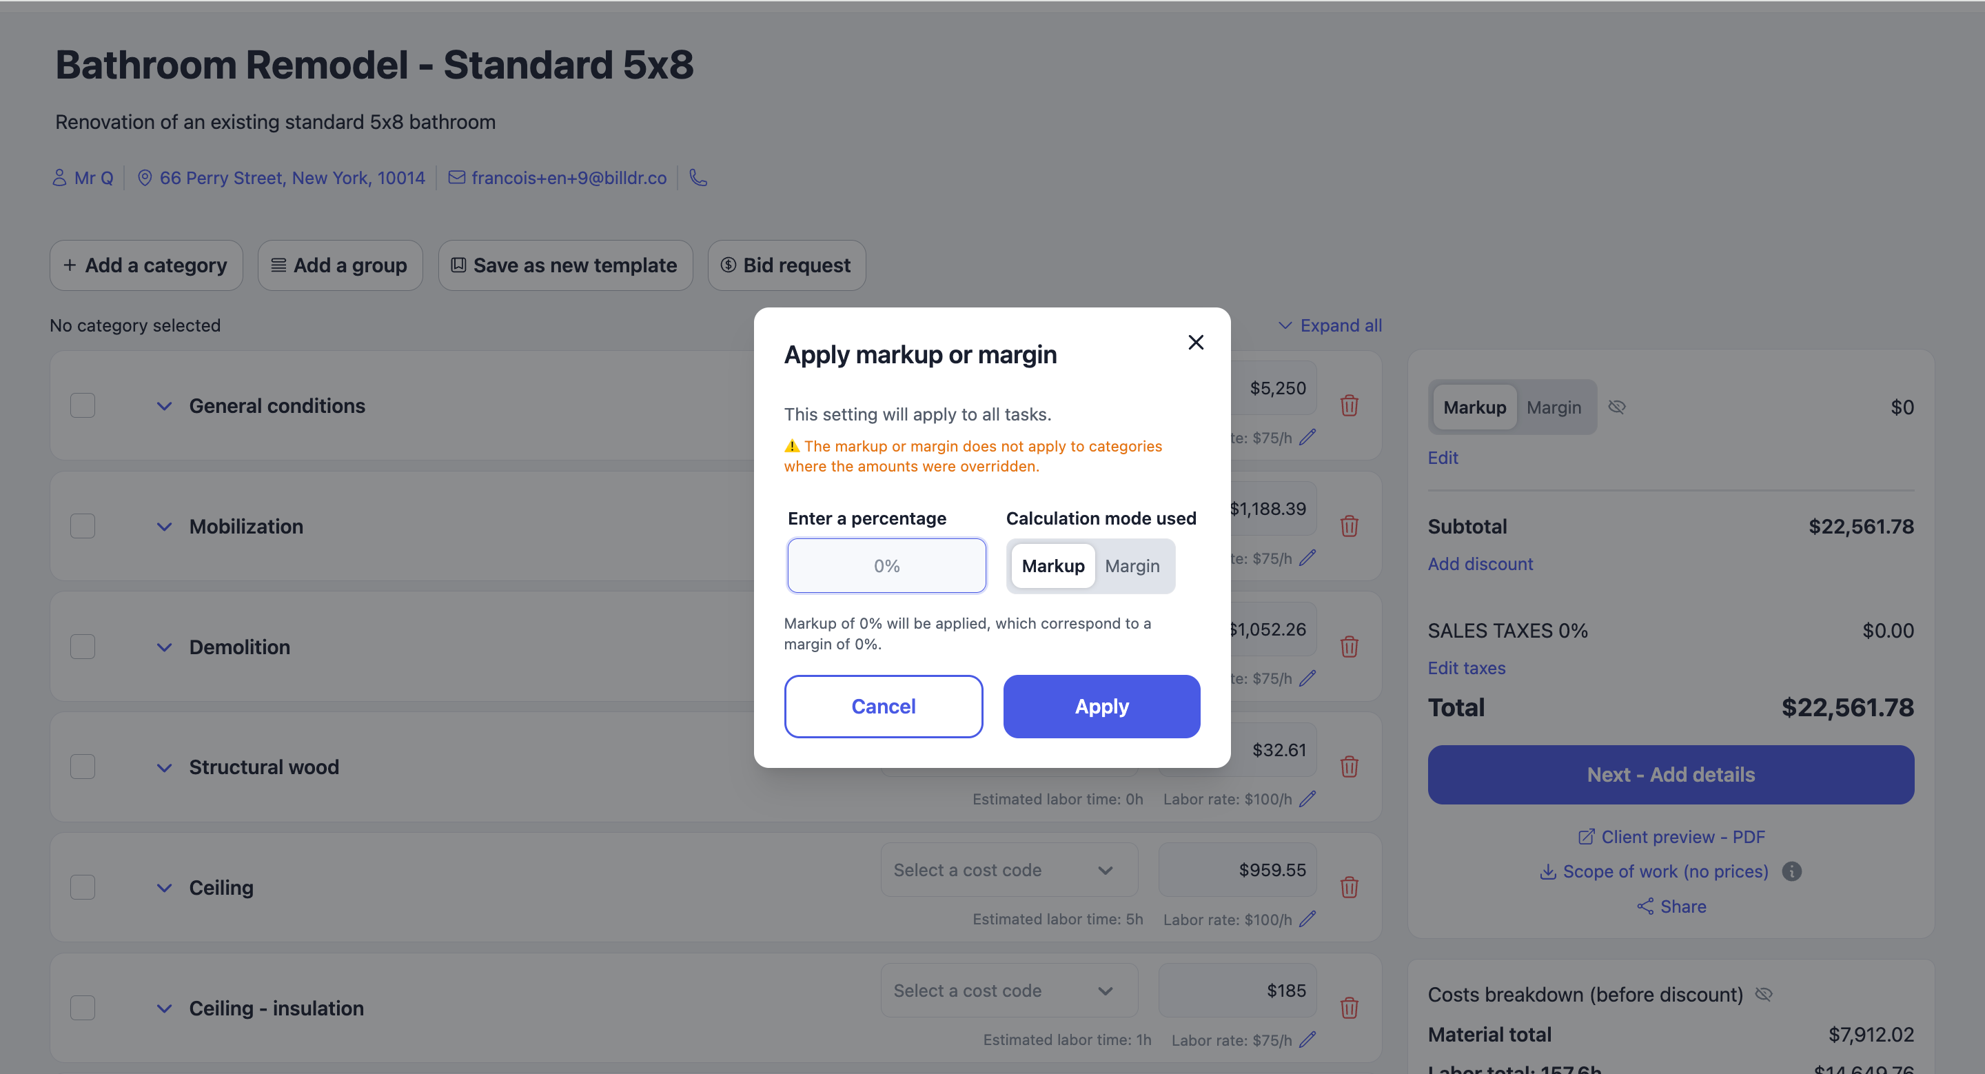Focus the percentage input field
1985x1074 pixels.
(x=886, y=566)
